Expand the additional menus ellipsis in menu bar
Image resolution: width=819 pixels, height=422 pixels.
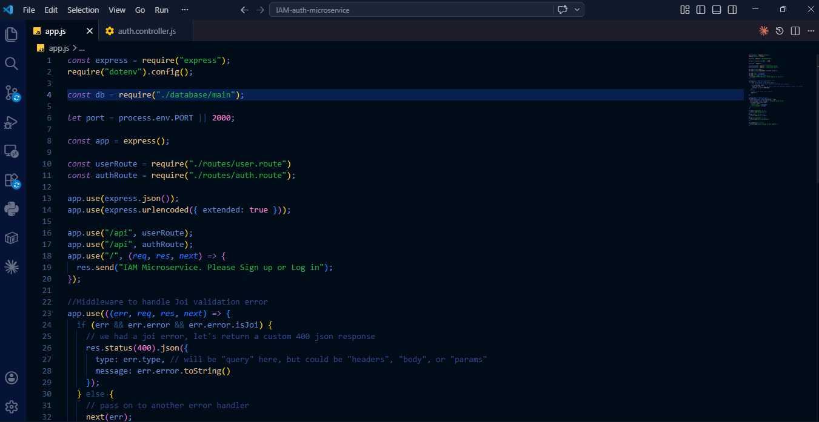pyautogui.click(x=185, y=10)
